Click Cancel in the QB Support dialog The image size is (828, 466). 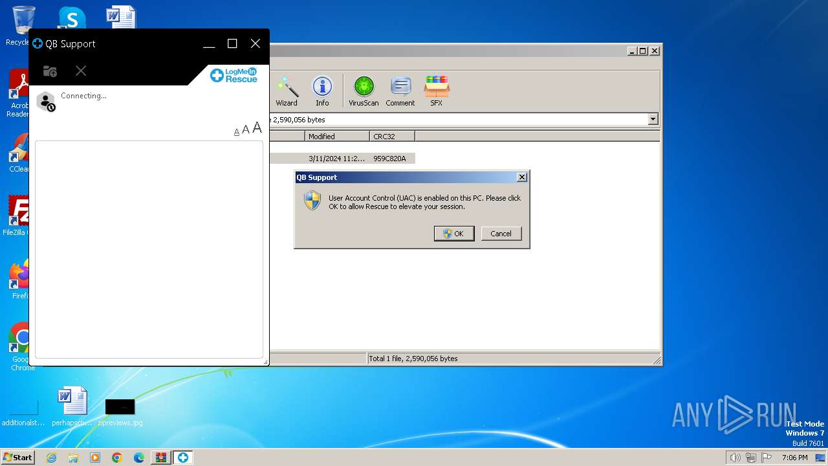coord(501,234)
